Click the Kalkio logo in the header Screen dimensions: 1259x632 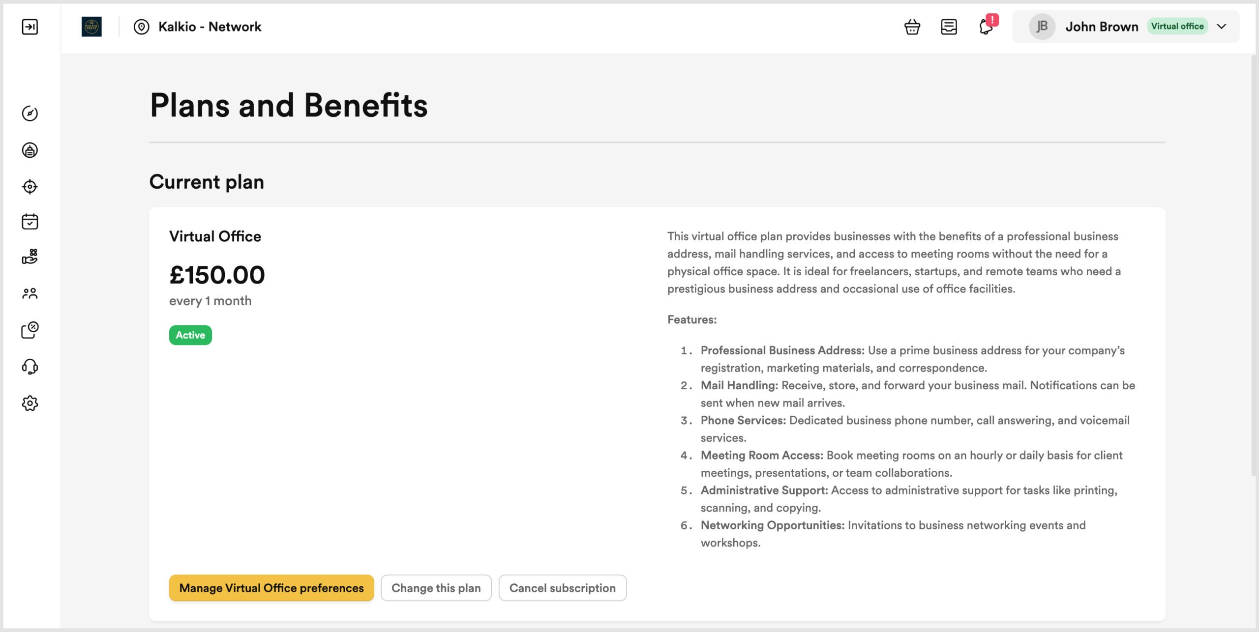[x=92, y=27]
